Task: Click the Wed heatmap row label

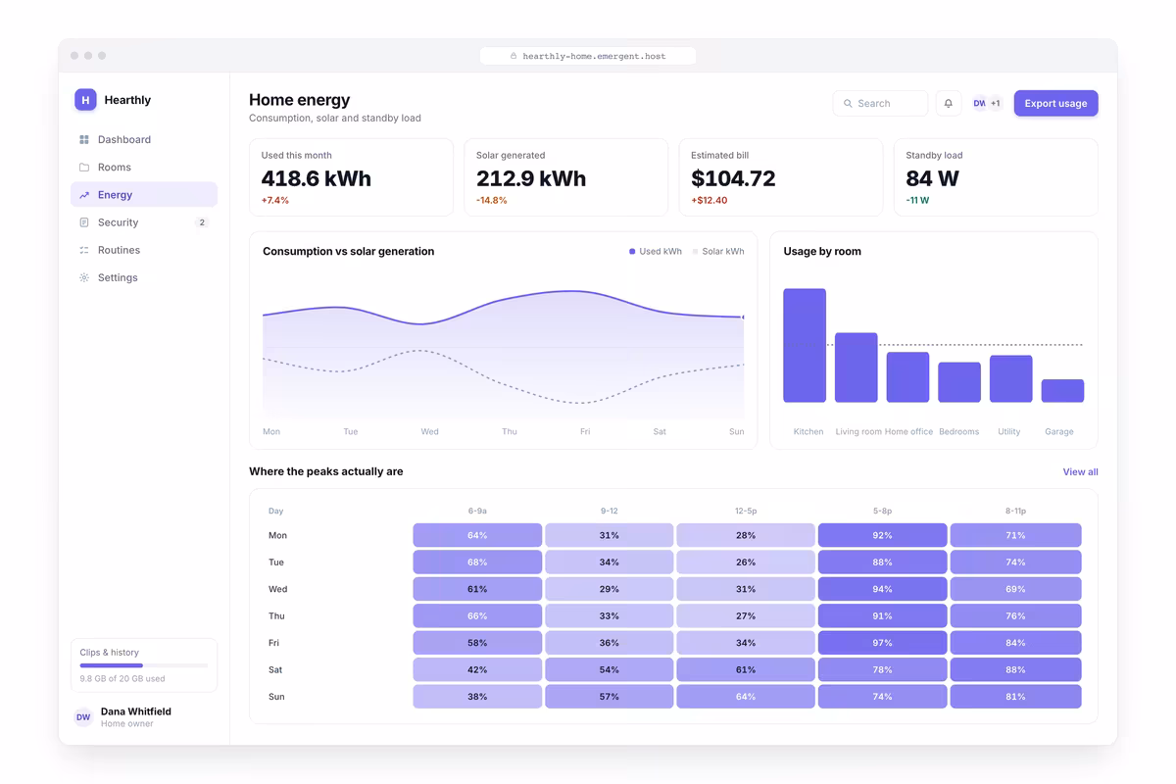Action: pyautogui.click(x=277, y=589)
